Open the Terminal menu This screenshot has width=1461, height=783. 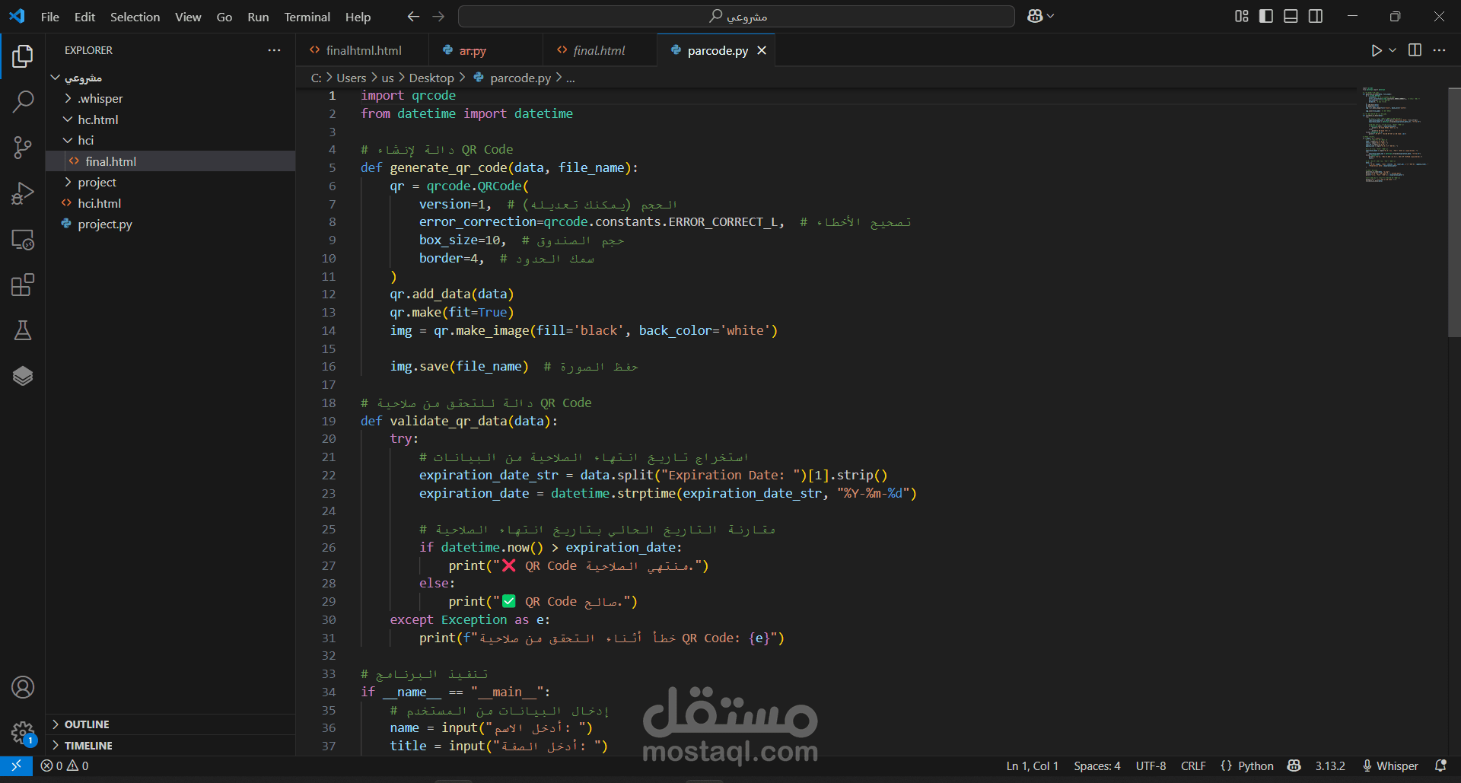click(x=307, y=17)
